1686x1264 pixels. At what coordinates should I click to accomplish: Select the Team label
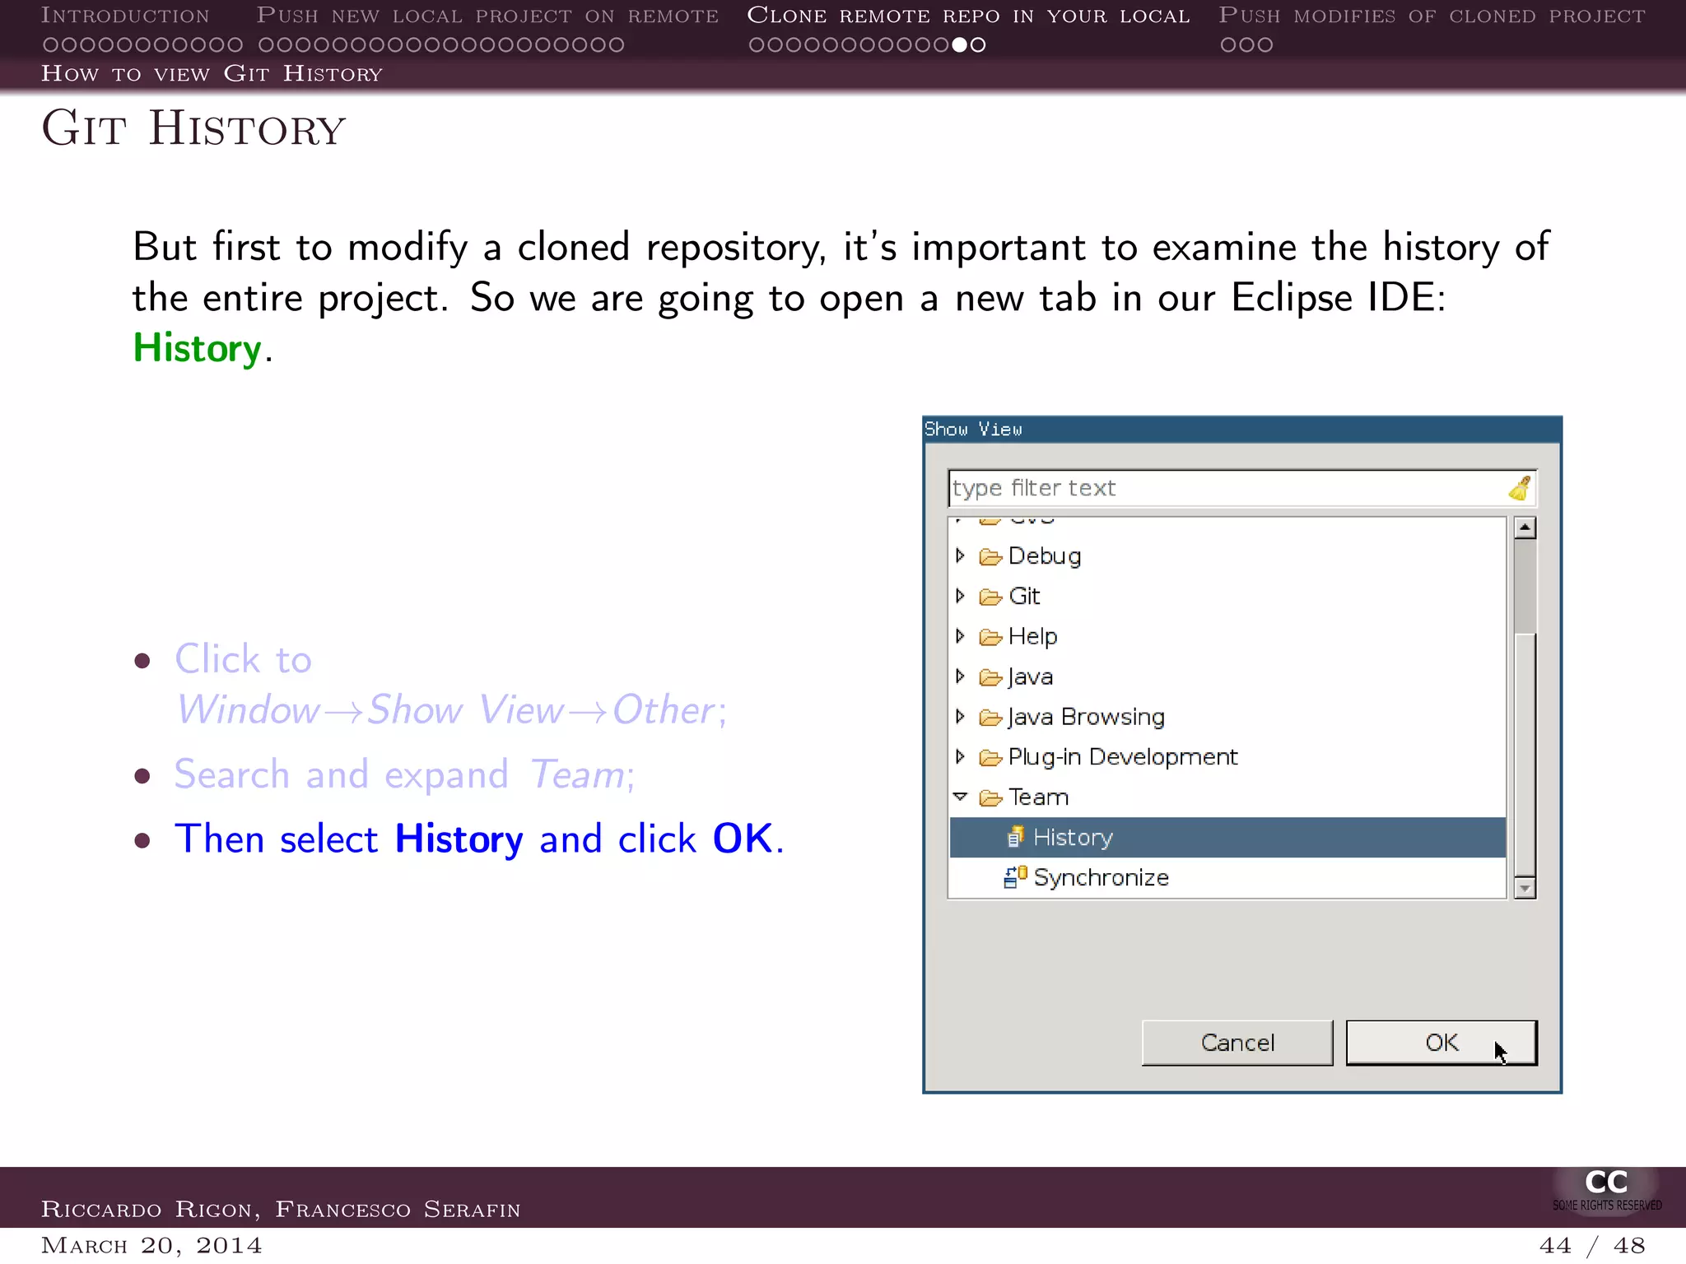pos(1038,797)
